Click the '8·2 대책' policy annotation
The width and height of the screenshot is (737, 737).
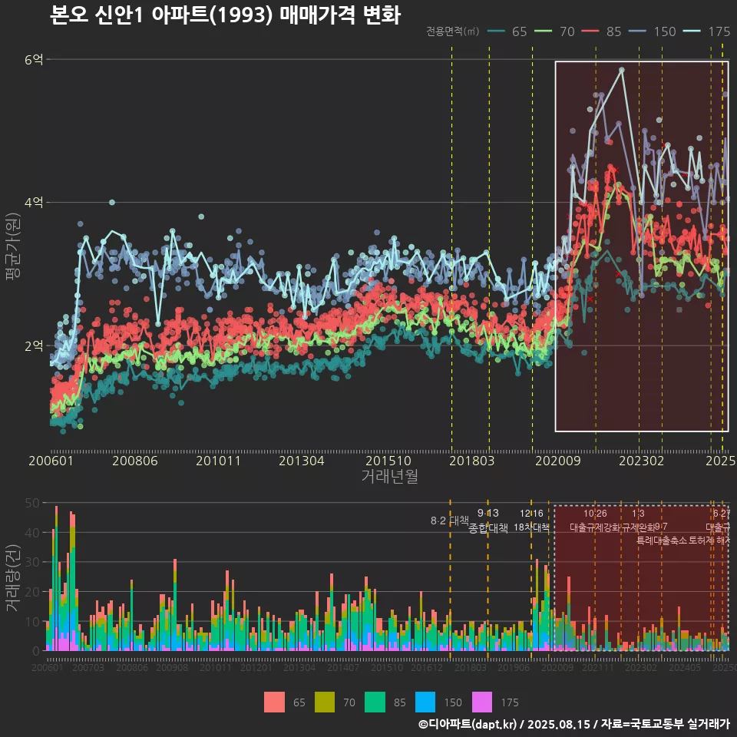pyautogui.click(x=449, y=521)
